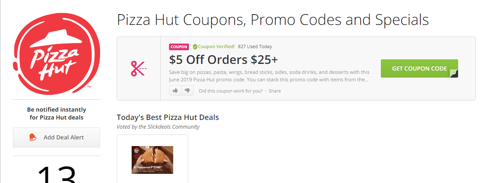Click the coupon description text
Screen dimensions: 488x183
[269, 76]
